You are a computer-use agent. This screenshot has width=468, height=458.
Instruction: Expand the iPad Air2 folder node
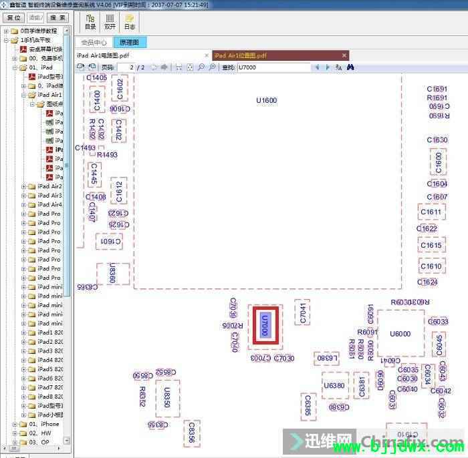click(x=23, y=186)
